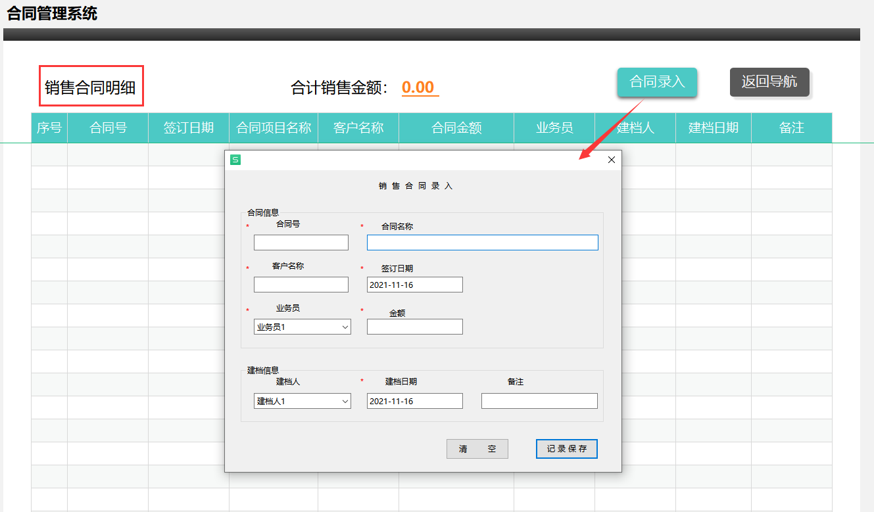Click into the 合同名称 input field
The image size is (874, 512).
(x=482, y=242)
